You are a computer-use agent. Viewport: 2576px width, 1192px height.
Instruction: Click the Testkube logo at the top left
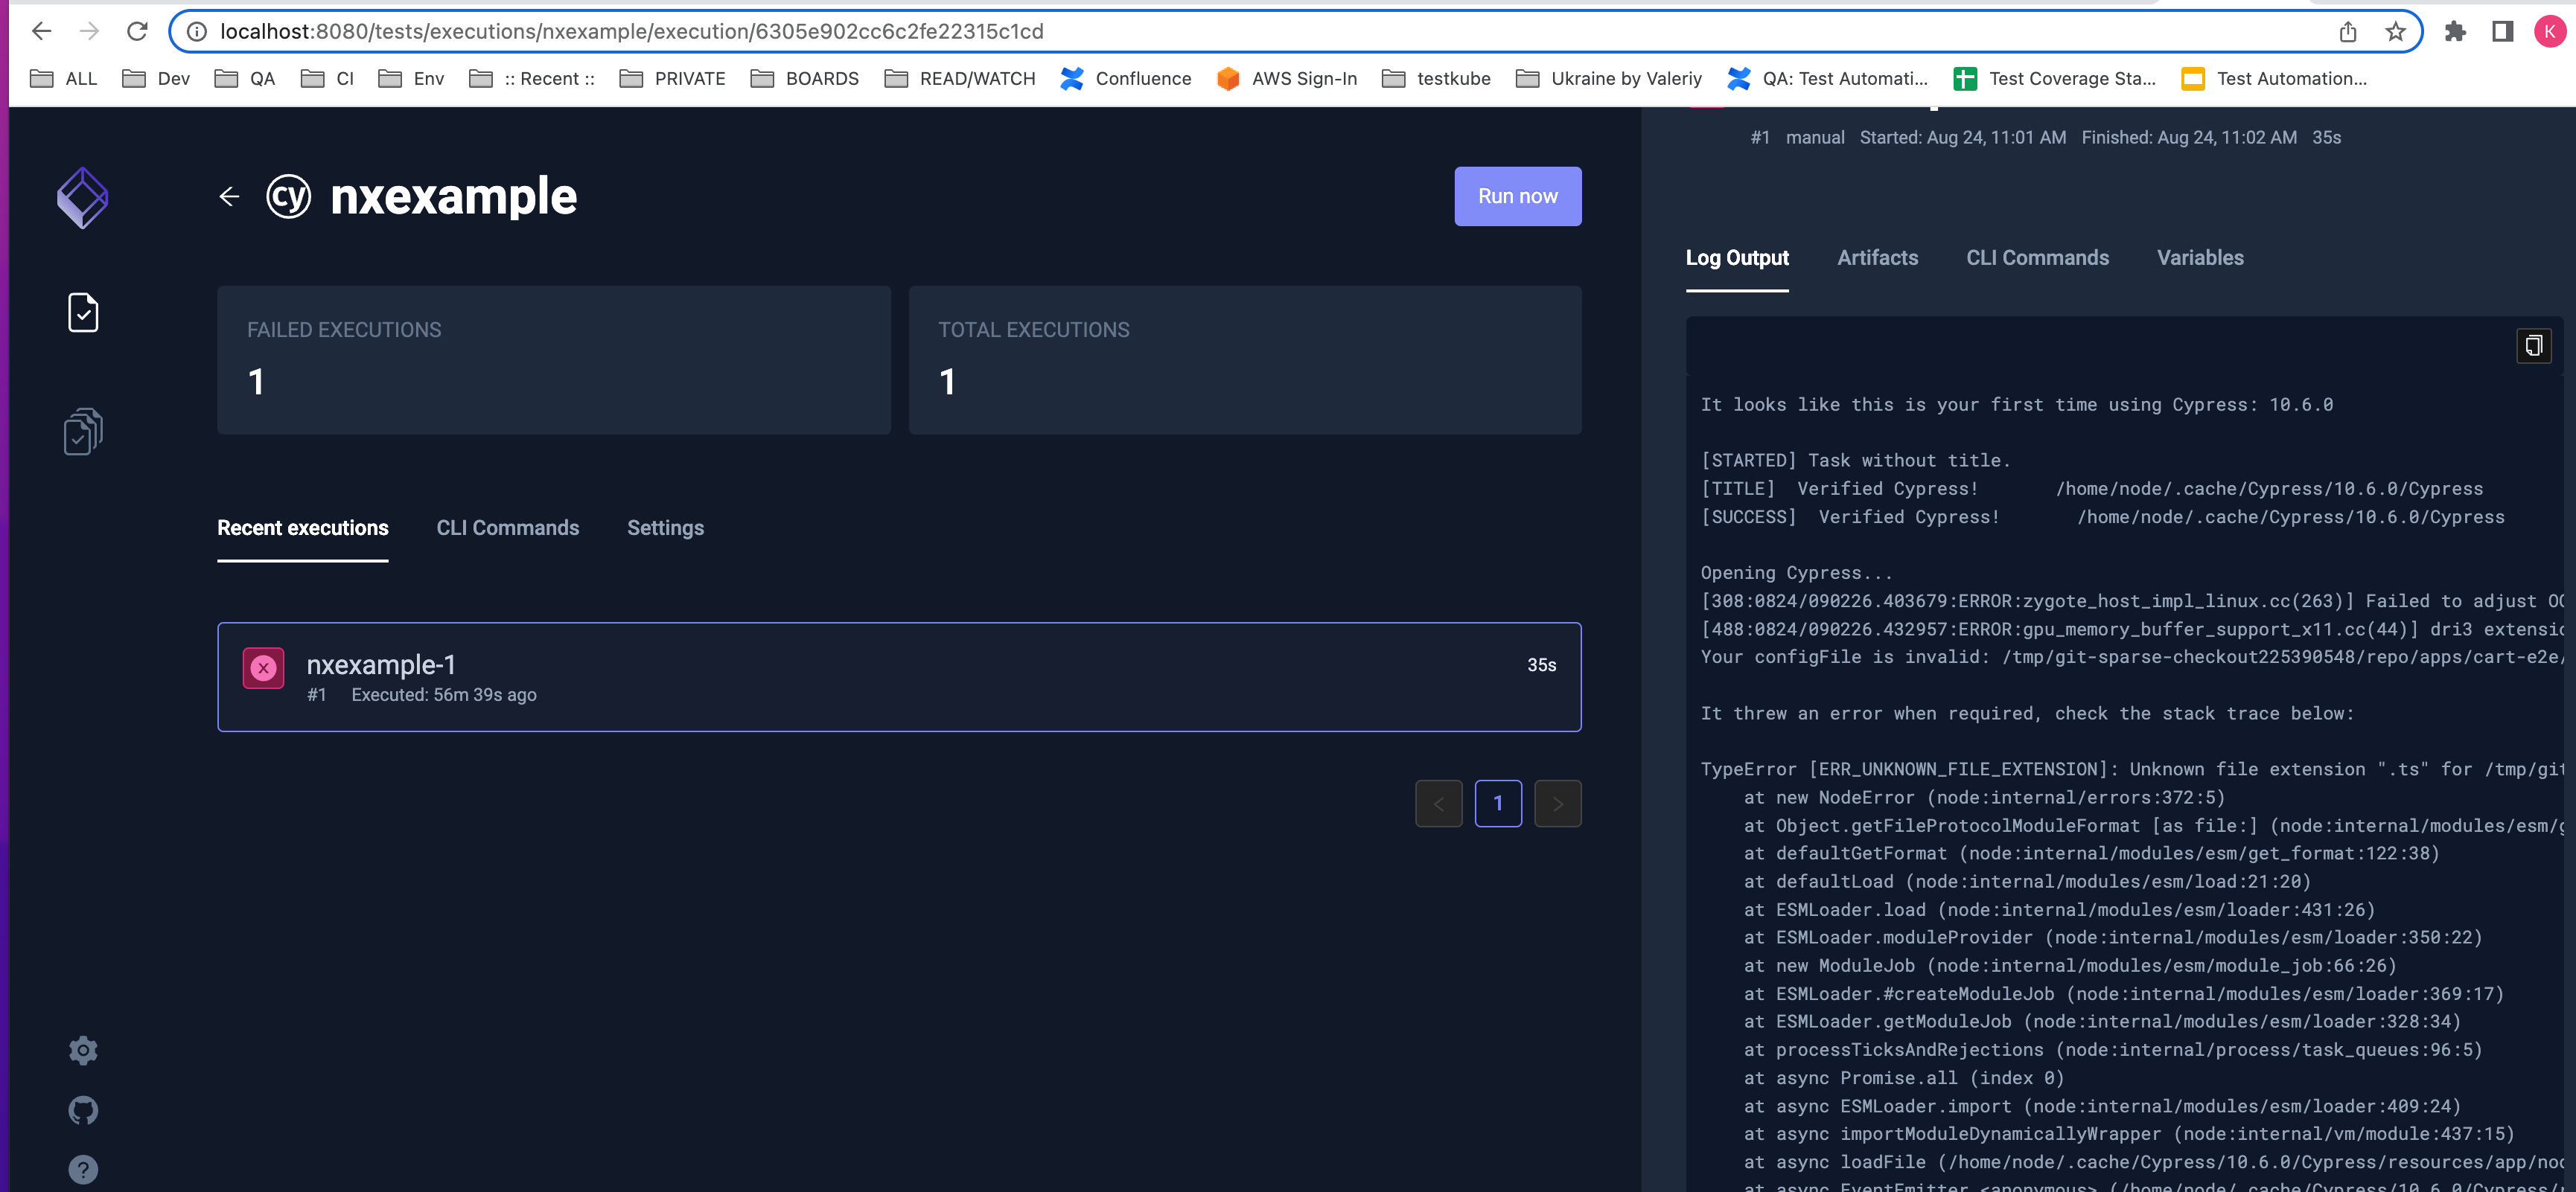82,197
